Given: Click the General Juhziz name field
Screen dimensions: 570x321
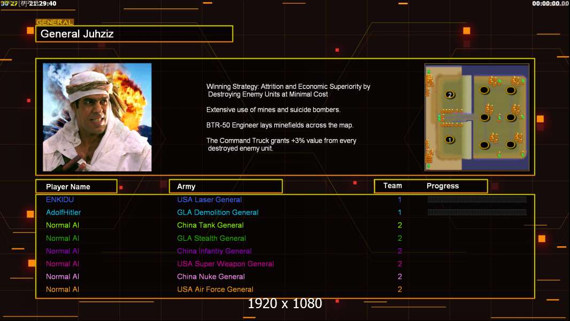Looking at the screenshot, I should coord(134,34).
